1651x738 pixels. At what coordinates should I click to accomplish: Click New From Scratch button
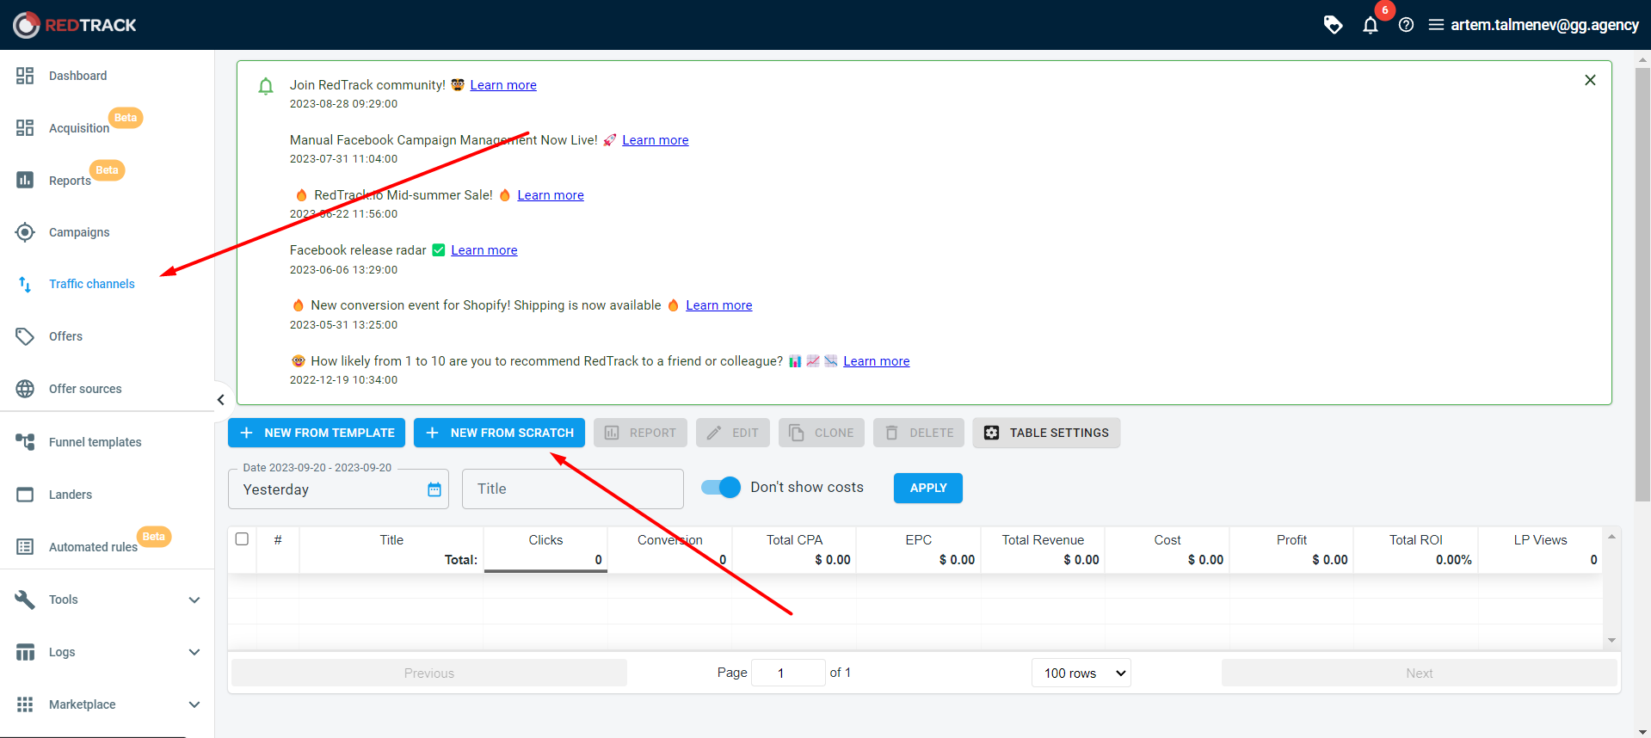[x=500, y=433]
